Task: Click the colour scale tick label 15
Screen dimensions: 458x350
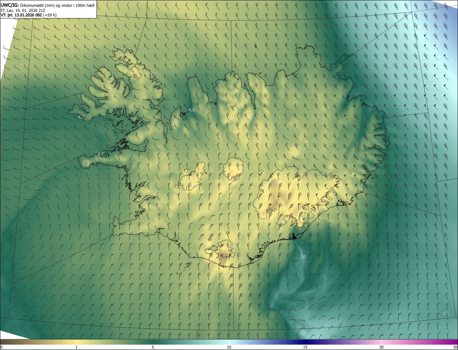Action: [305, 347]
